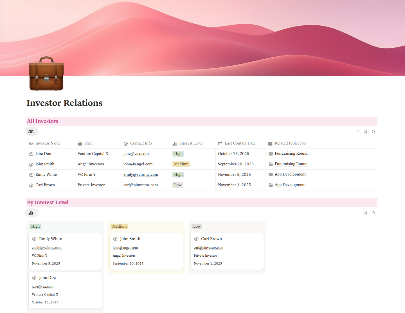Click Carl Brown's Low interest tag
Image resolution: width=405 pixels, height=313 pixels.
(178, 185)
